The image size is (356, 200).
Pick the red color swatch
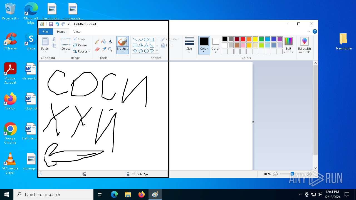coord(243,39)
